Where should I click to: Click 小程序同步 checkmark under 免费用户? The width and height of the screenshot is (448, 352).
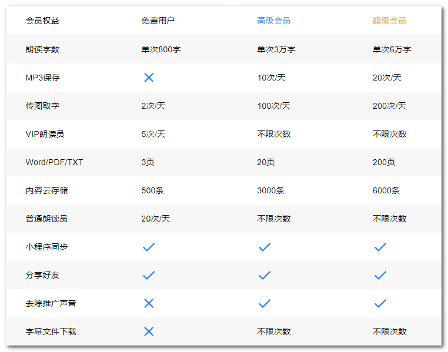pyautogui.click(x=149, y=247)
